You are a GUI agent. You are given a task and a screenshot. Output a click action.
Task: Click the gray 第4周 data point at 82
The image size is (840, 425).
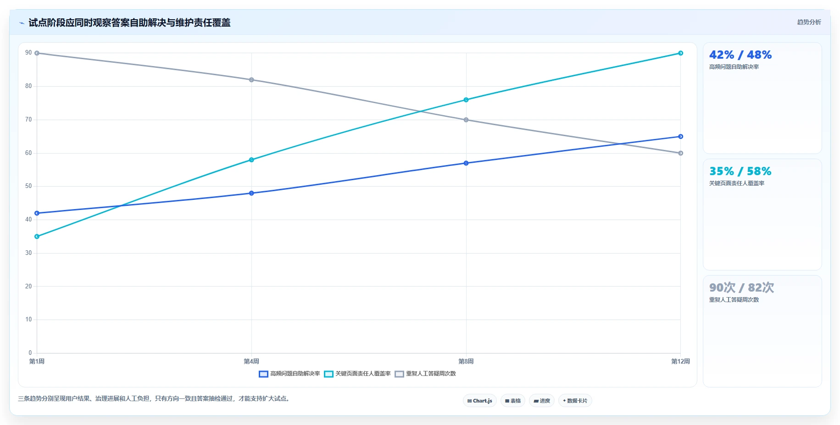coord(251,80)
